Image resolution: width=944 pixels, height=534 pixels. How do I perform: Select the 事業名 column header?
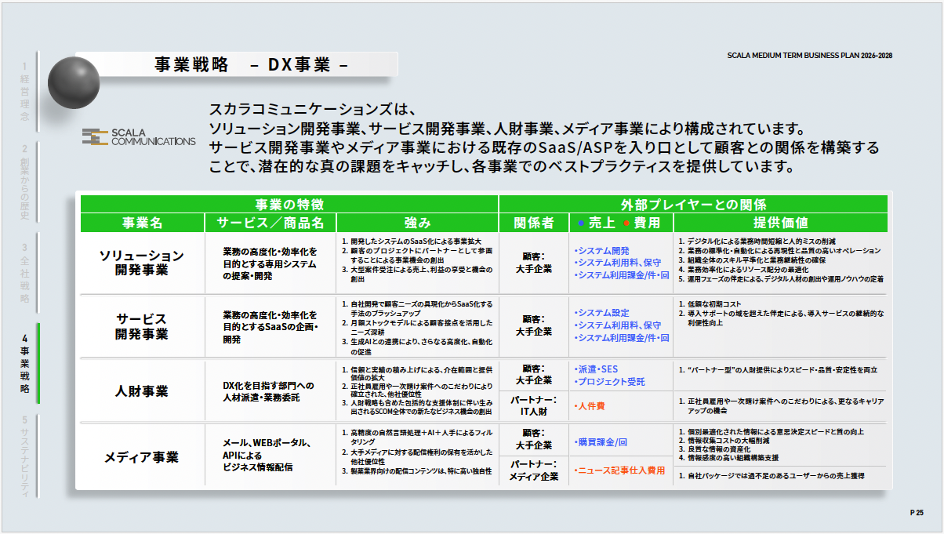(x=142, y=223)
